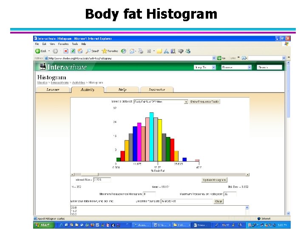Click the Interval Size input field
Viewport: 306px width, 229px height.
pyautogui.click(x=102, y=180)
